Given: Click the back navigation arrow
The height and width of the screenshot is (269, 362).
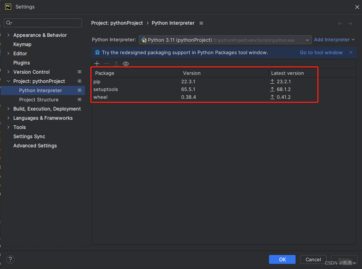Looking at the screenshot, I should pos(340,24).
